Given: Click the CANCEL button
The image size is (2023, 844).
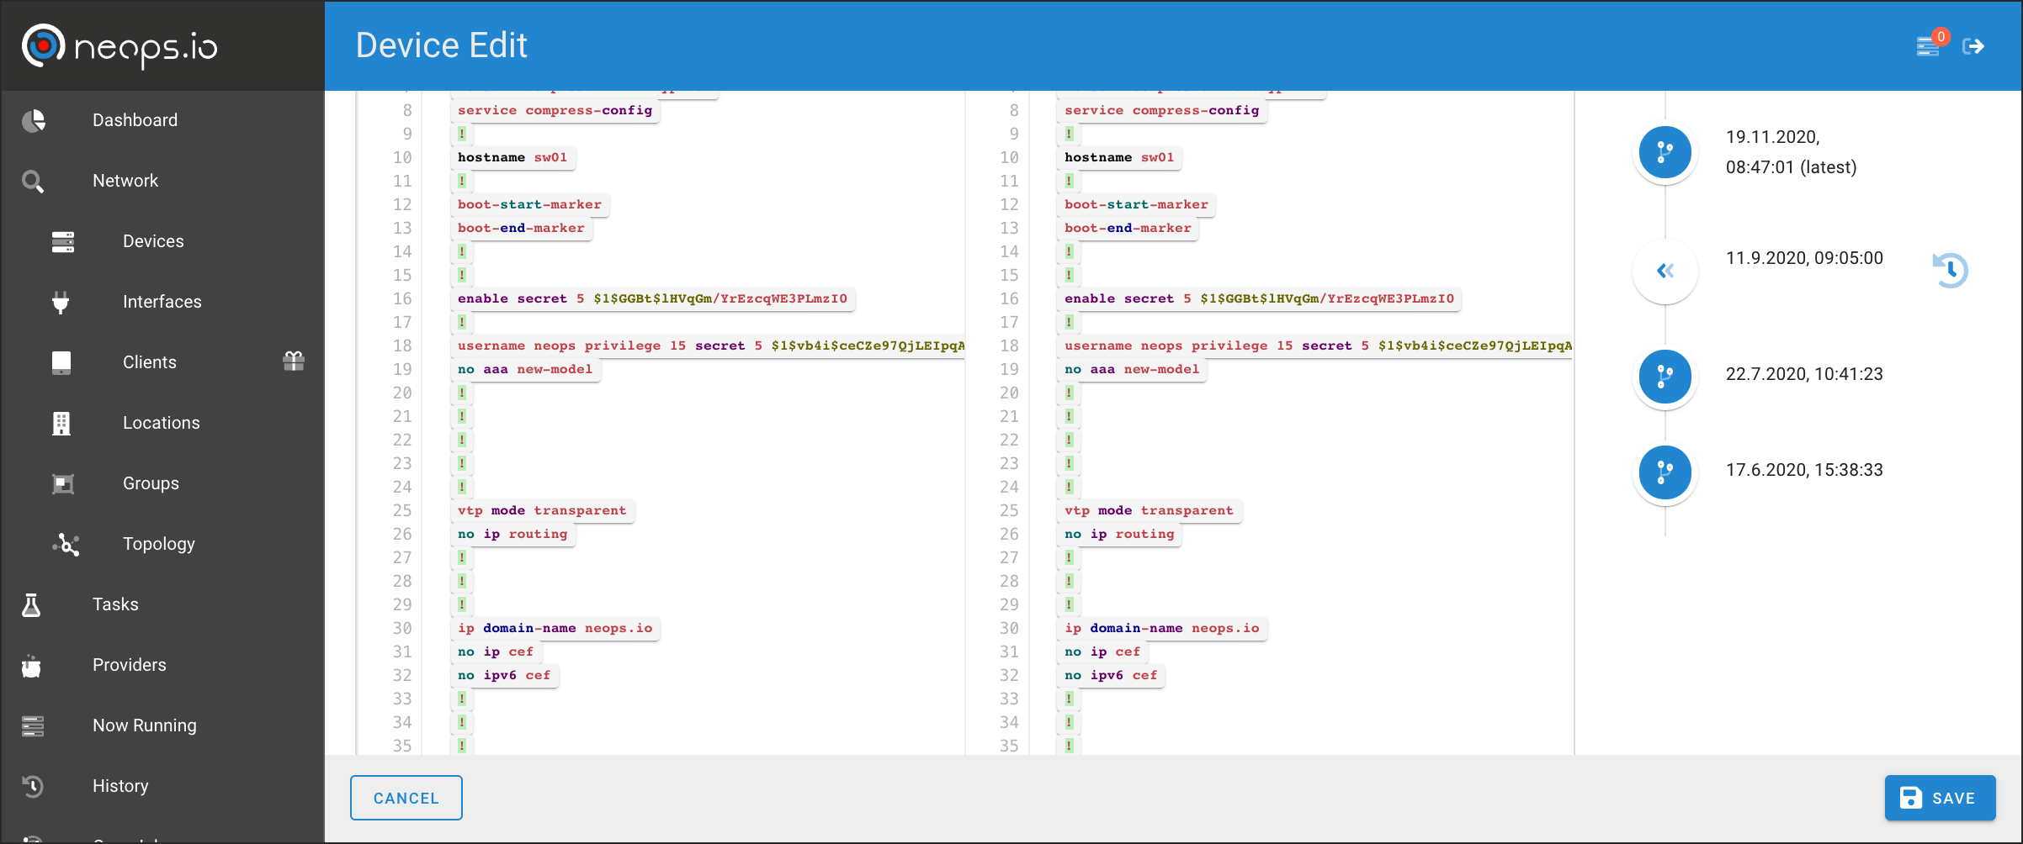Looking at the screenshot, I should (x=406, y=798).
